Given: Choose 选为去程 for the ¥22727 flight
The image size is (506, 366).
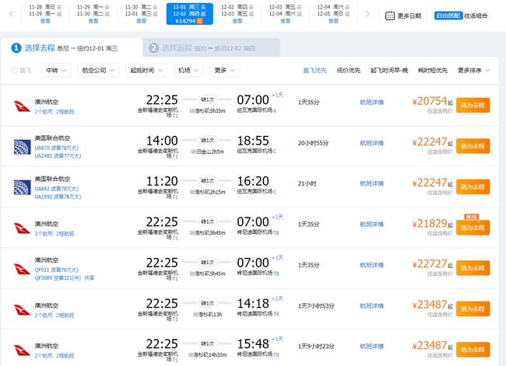Looking at the screenshot, I should coord(473,268).
